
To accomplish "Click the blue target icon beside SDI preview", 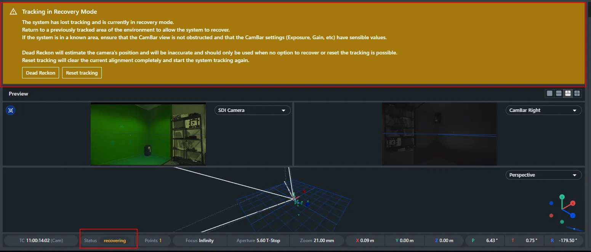I will click(x=11, y=110).
